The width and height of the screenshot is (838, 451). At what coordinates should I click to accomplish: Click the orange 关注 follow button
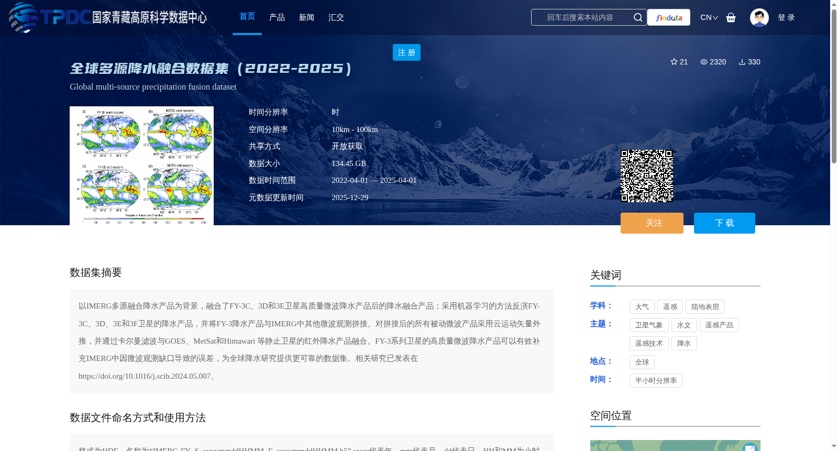click(x=652, y=223)
